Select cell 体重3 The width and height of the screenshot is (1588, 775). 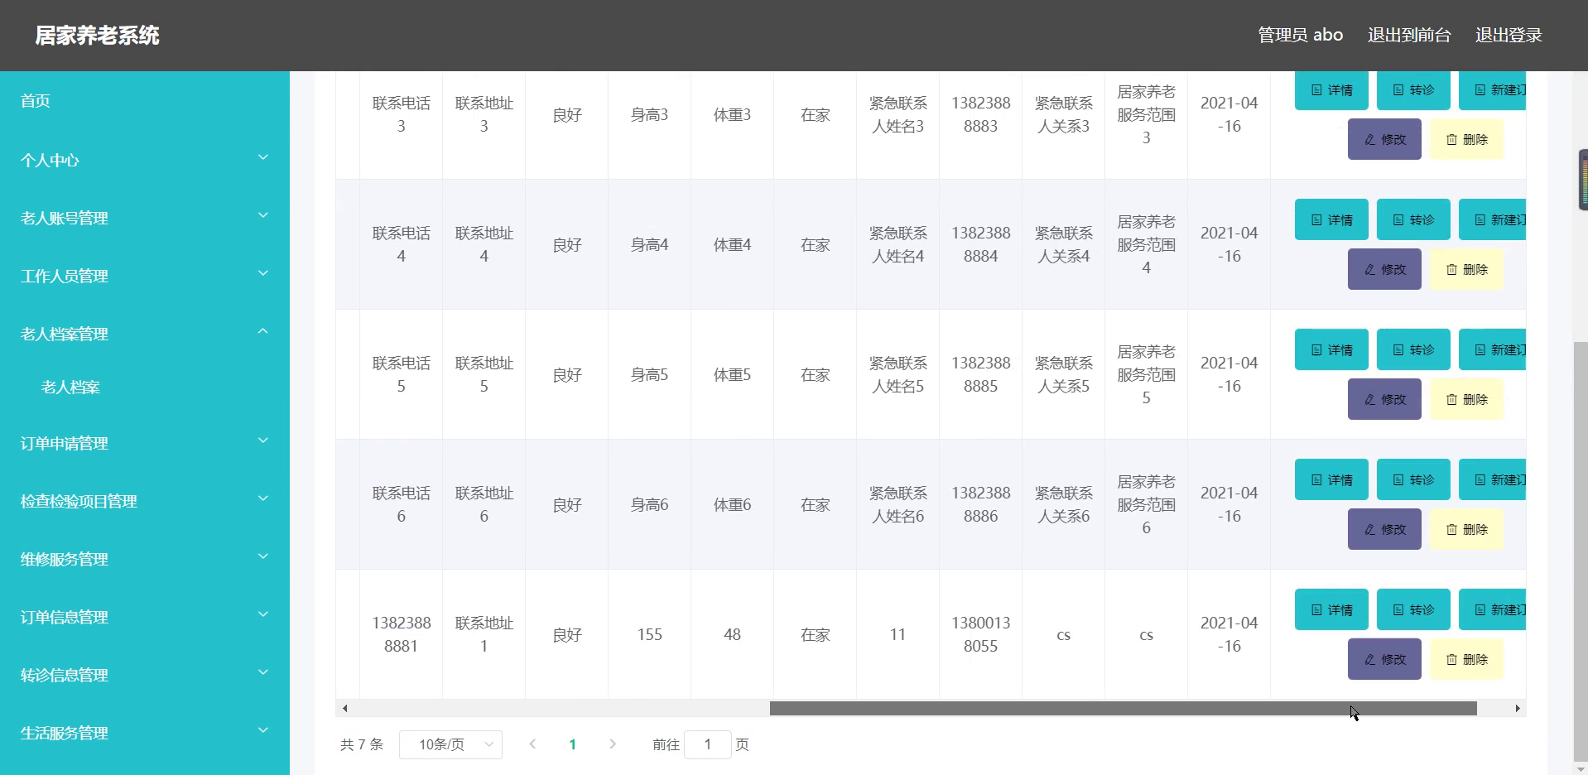pos(732,114)
